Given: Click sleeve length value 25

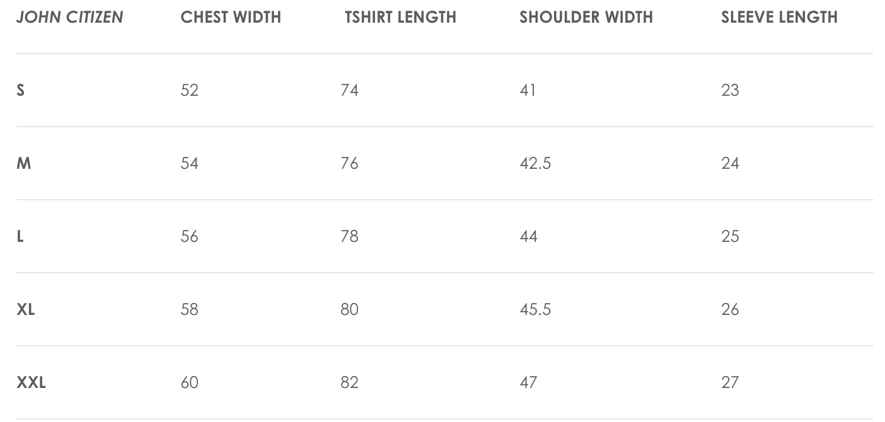Looking at the screenshot, I should (730, 236).
